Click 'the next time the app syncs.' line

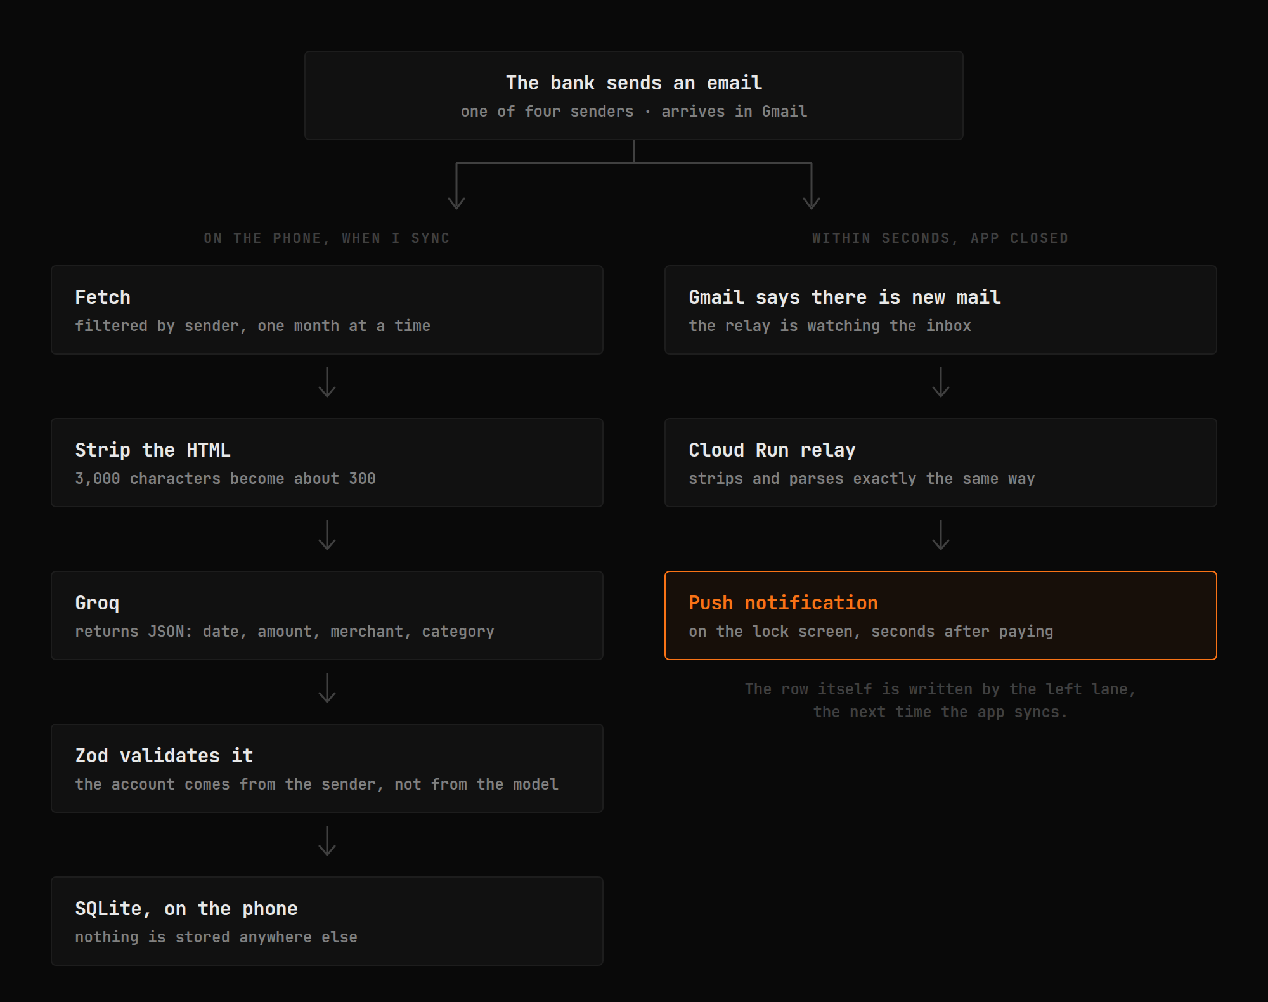[x=941, y=712]
